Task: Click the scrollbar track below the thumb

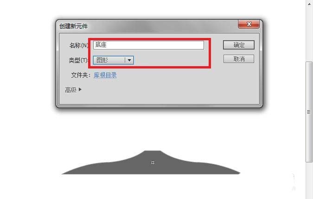Action: tap(309, 180)
